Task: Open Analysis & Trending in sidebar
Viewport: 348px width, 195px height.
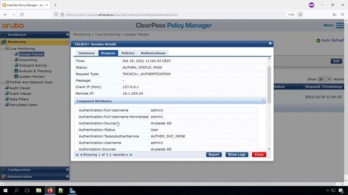Action: point(35,71)
